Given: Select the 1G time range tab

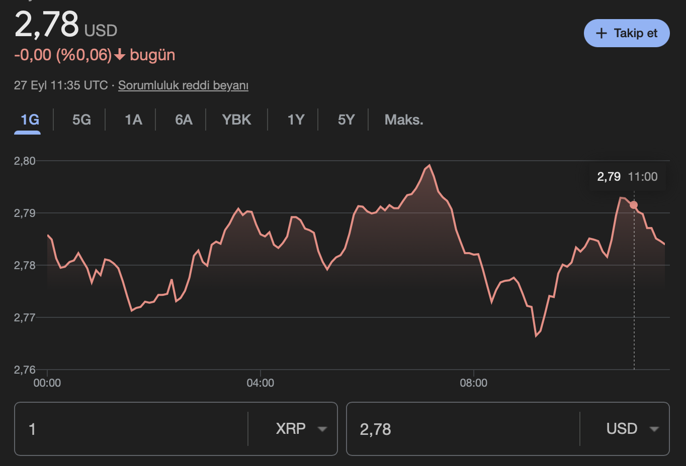Looking at the screenshot, I should click(30, 120).
